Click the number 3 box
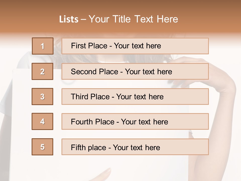Screen dimensions: 241x181 click(x=42, y=97)
